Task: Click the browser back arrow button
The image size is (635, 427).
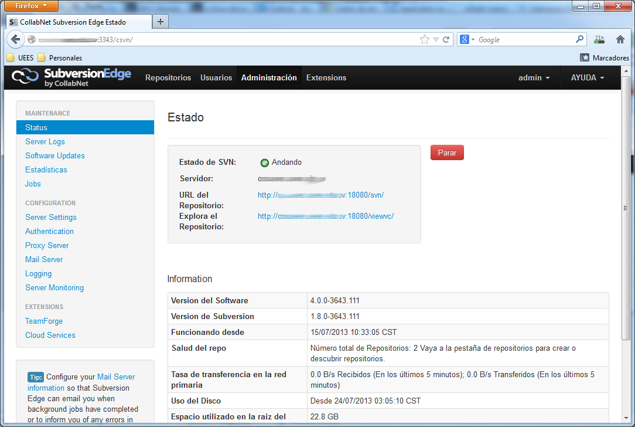Action: [15, 39]
